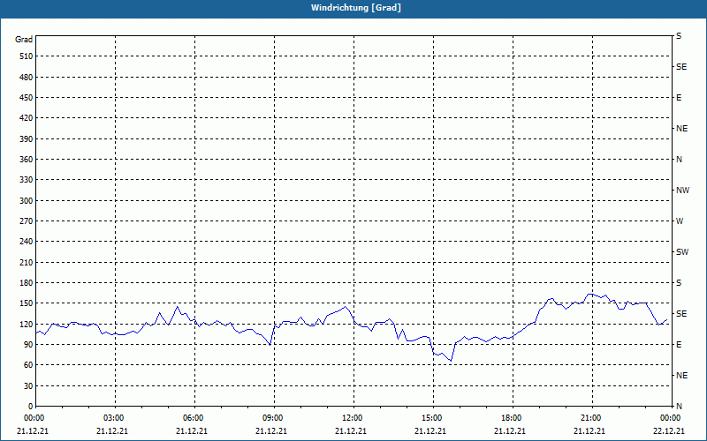Click the 90 axis value
Viewport: 707px width, 441px height.
point(28,345)
